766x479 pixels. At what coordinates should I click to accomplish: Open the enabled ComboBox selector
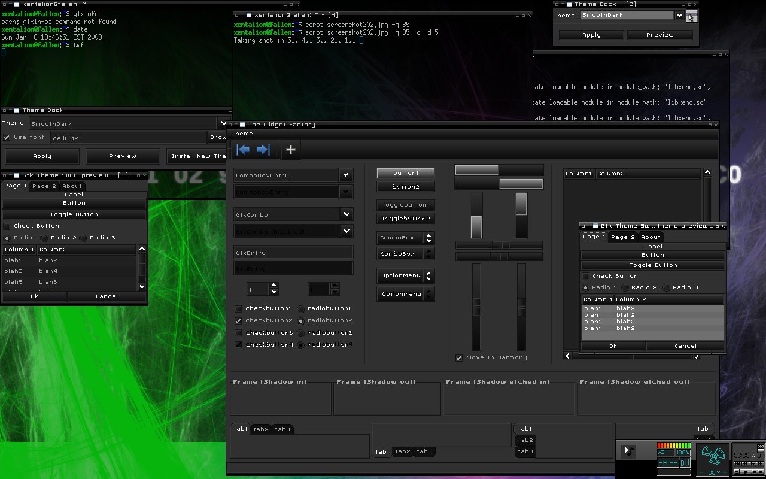[x=406, y=238]
